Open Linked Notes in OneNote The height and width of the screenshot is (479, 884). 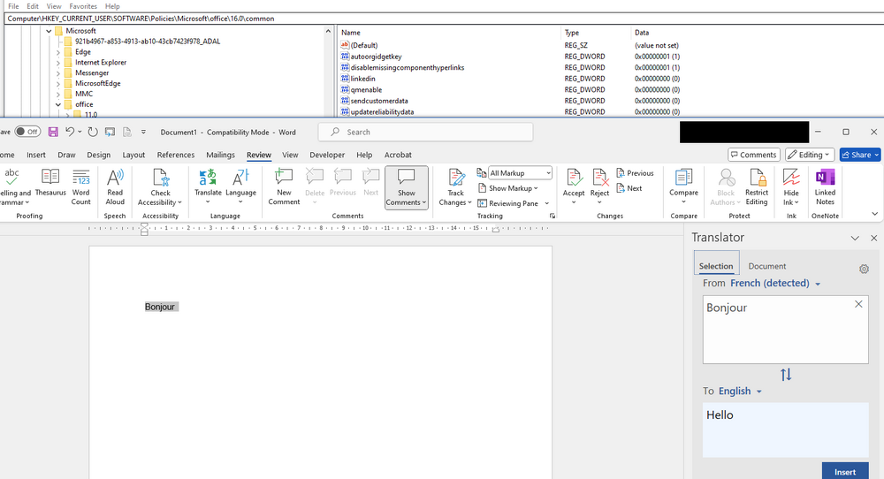click(x=825, y=187)
